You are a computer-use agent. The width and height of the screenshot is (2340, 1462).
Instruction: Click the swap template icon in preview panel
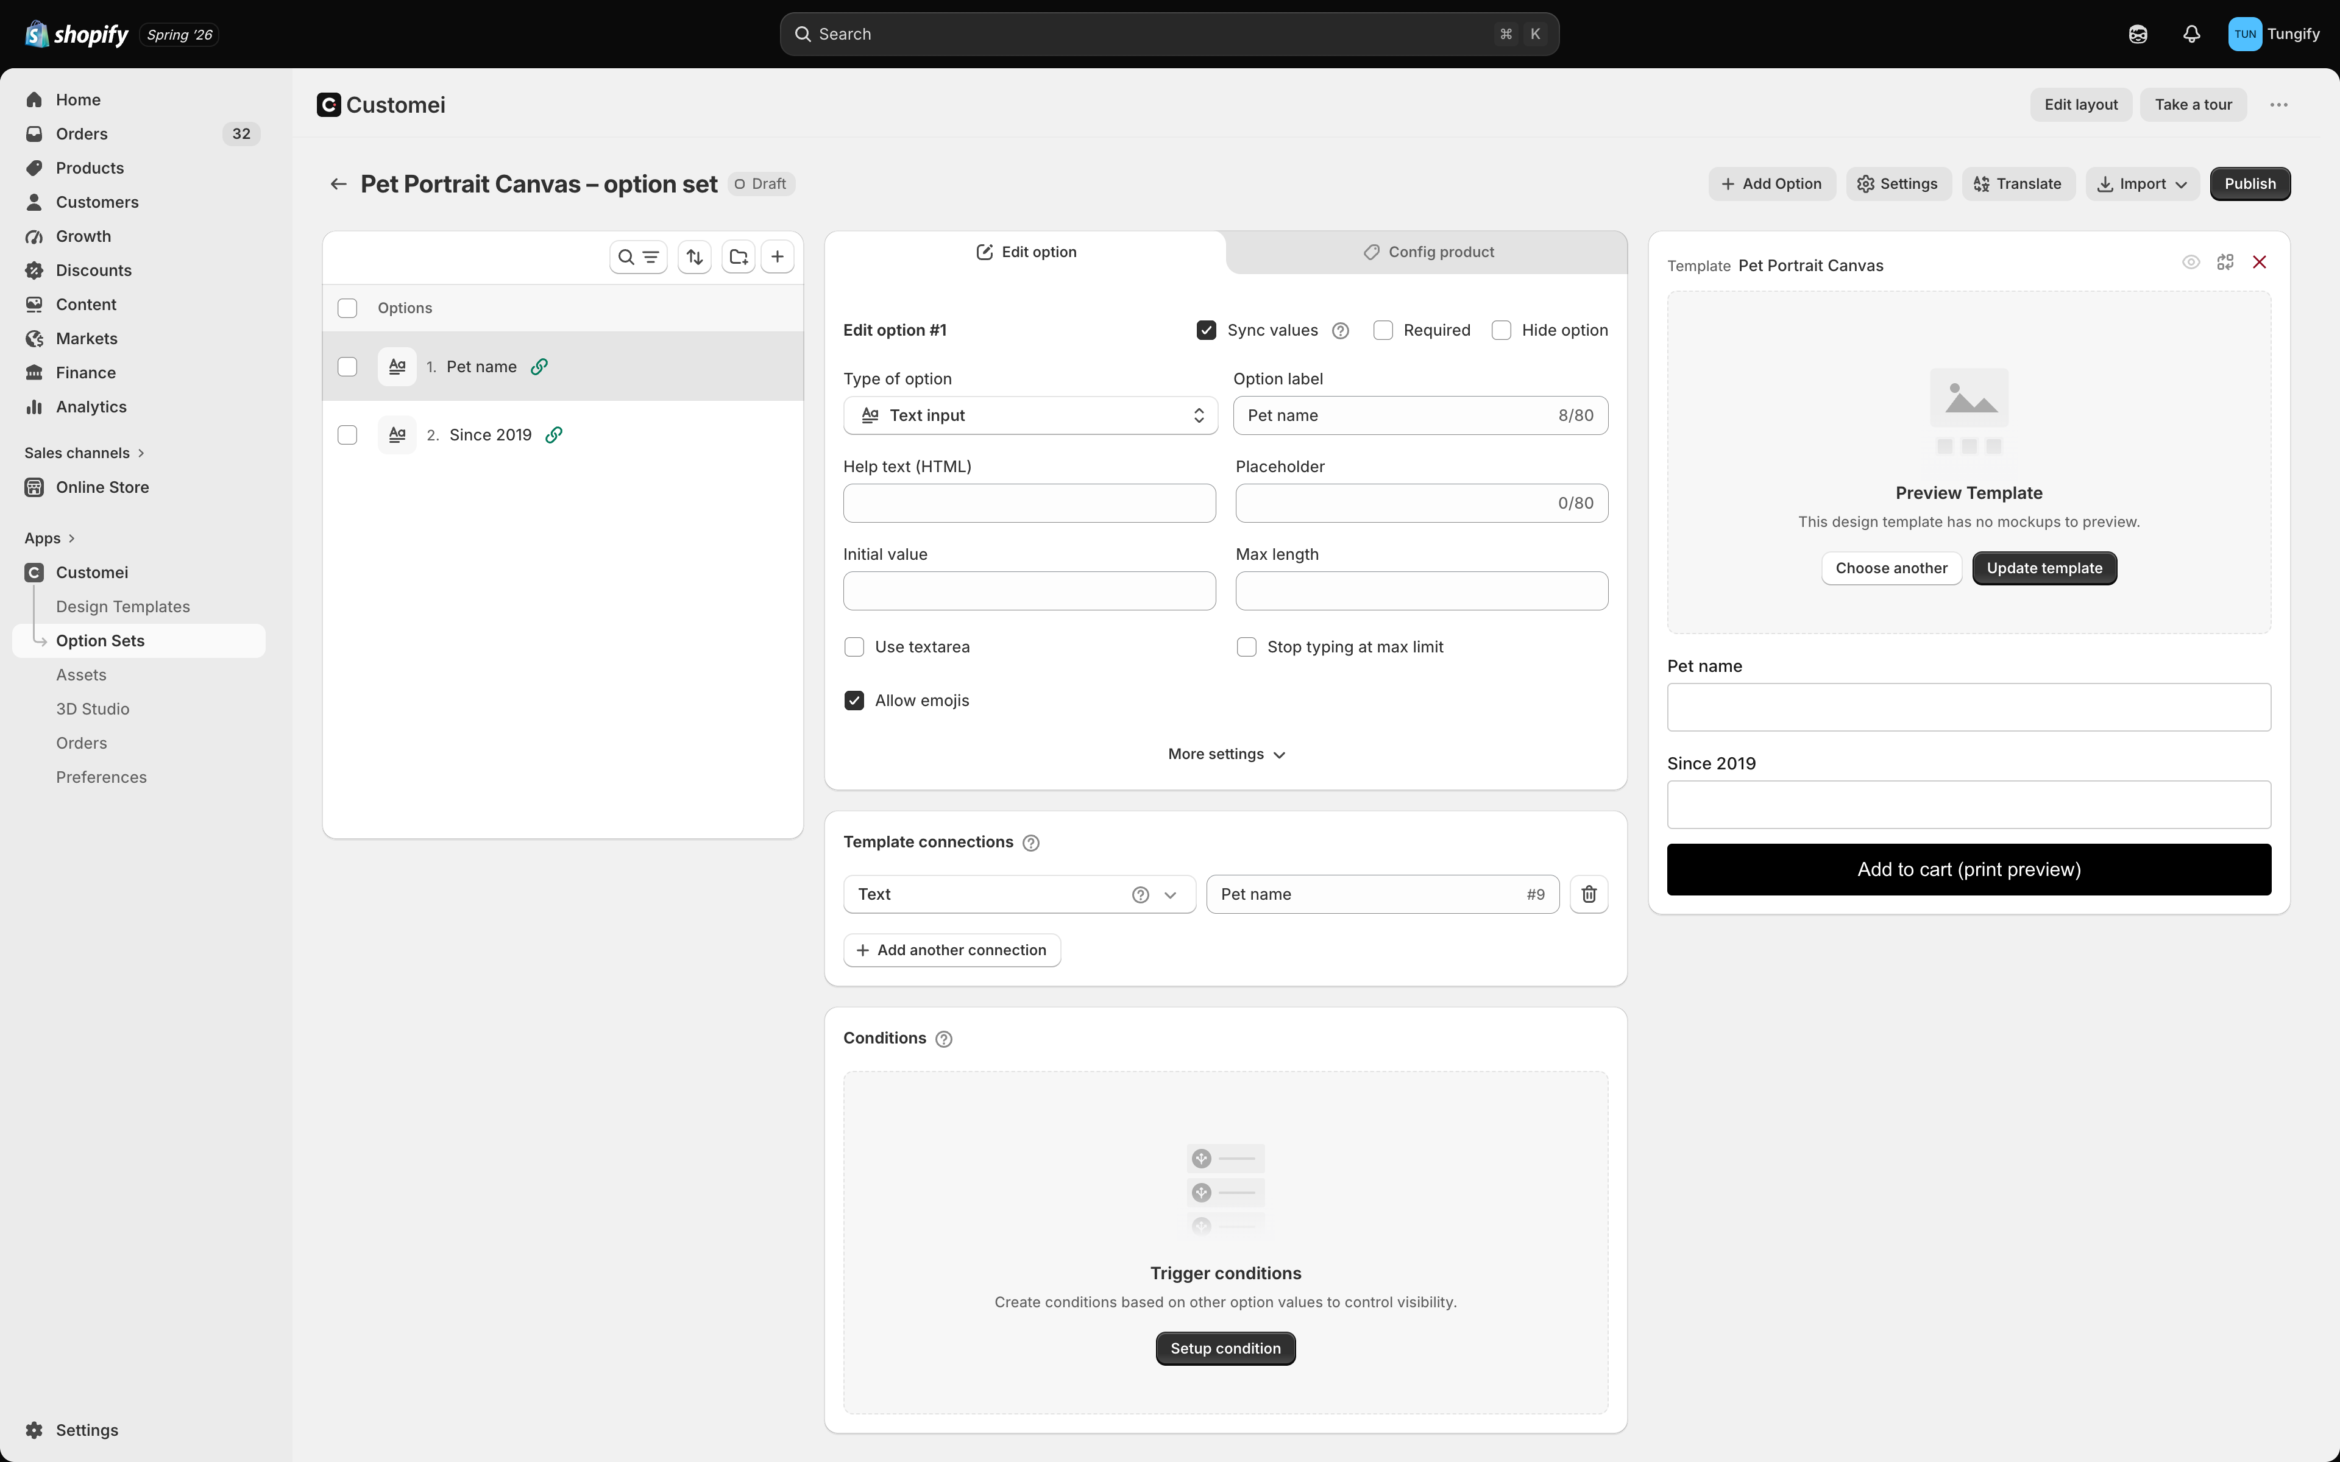coord(2225,262)
